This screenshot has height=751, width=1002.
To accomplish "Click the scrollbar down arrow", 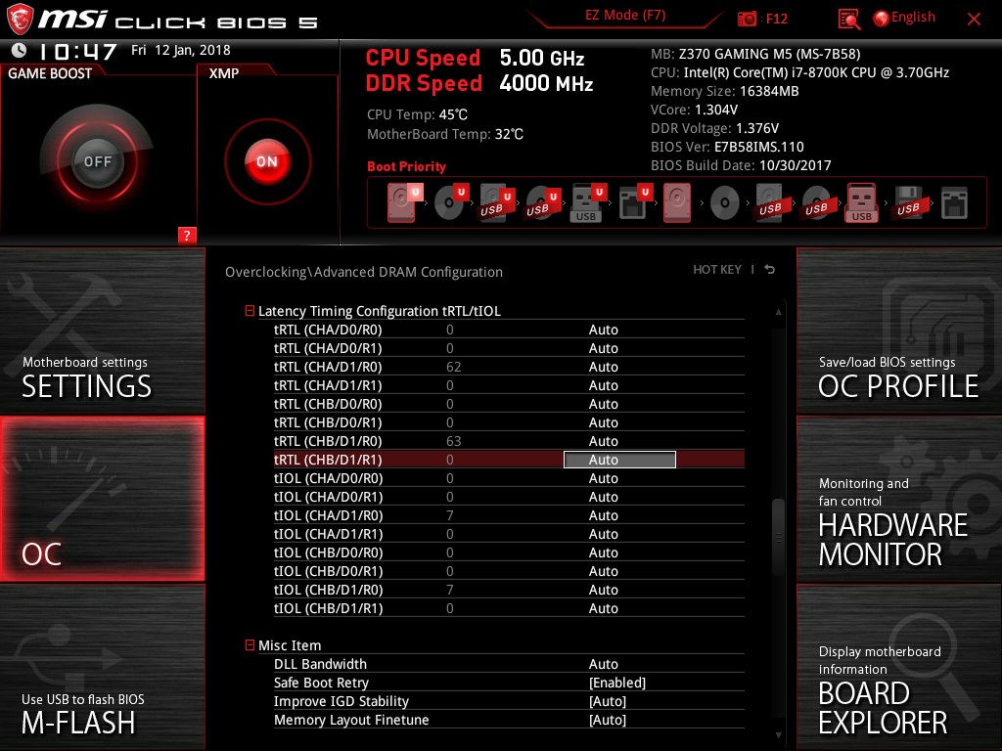I will pos(778,735).
